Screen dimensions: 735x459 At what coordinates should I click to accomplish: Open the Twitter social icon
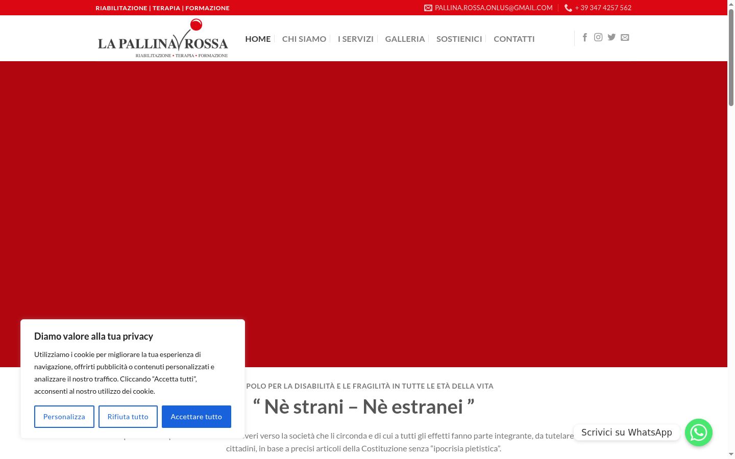611,37
